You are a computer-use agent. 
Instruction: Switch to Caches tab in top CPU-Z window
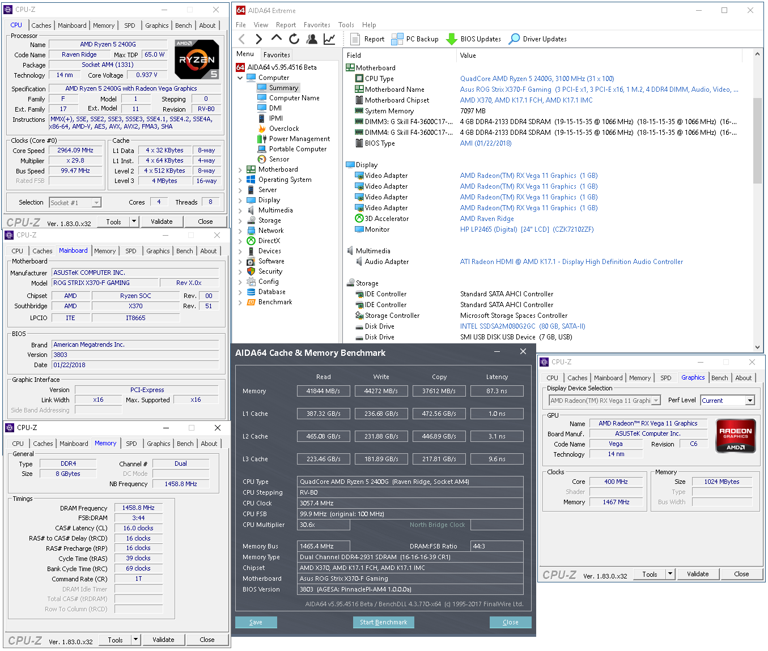41,25
